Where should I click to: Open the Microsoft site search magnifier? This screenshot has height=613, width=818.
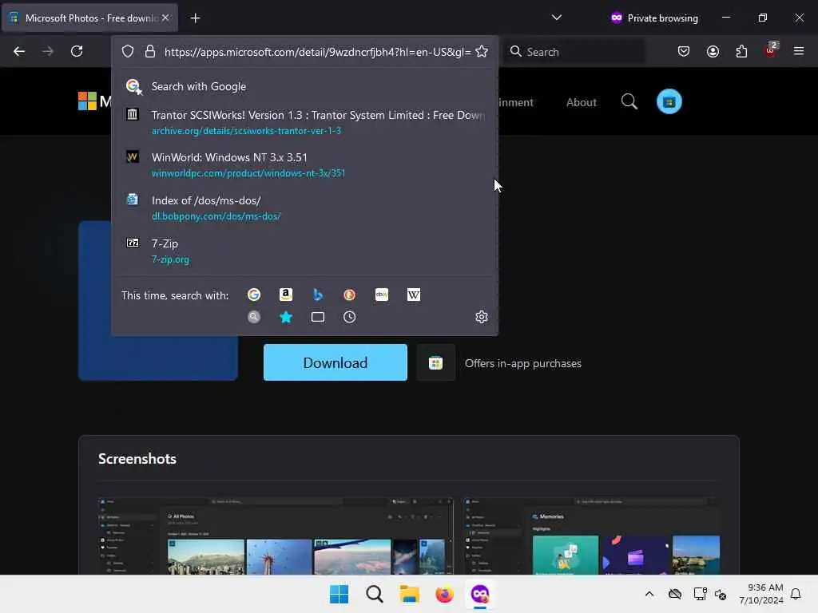629,101
